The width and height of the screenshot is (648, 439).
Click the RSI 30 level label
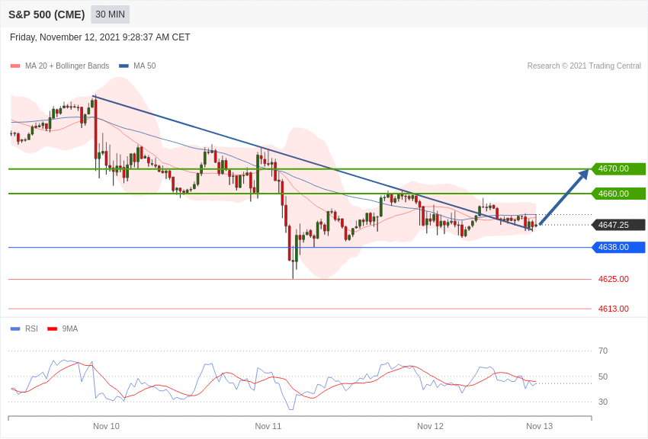click(x=603, y=402)
